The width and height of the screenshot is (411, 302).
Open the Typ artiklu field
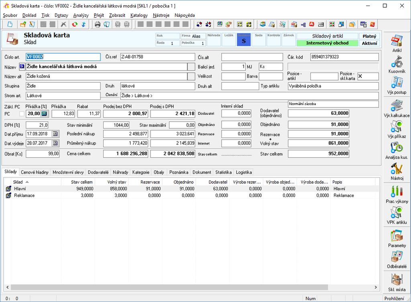(333, 86)
